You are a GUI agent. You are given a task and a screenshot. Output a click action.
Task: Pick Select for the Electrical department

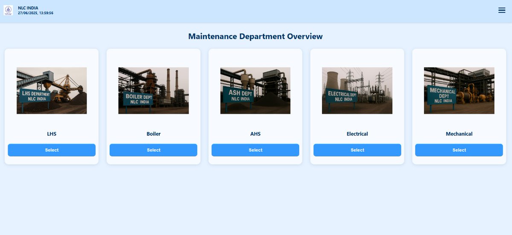357,150
